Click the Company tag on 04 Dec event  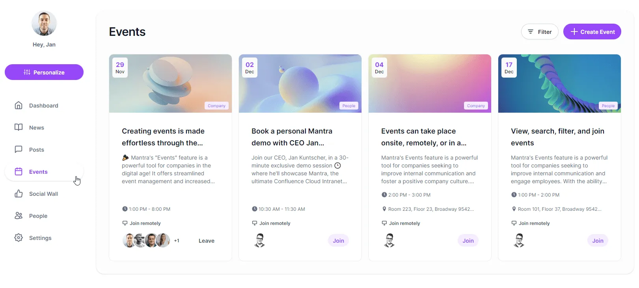[475, 106]
